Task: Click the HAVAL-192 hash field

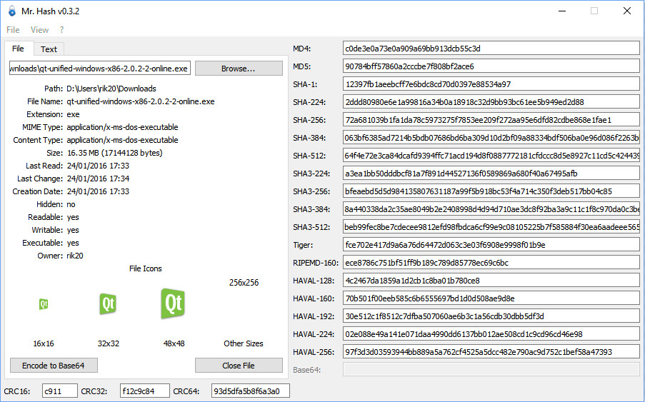Action: pos(491,316)
